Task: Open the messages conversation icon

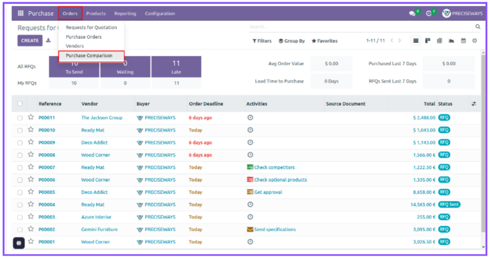Action: (x=412, y=14)
